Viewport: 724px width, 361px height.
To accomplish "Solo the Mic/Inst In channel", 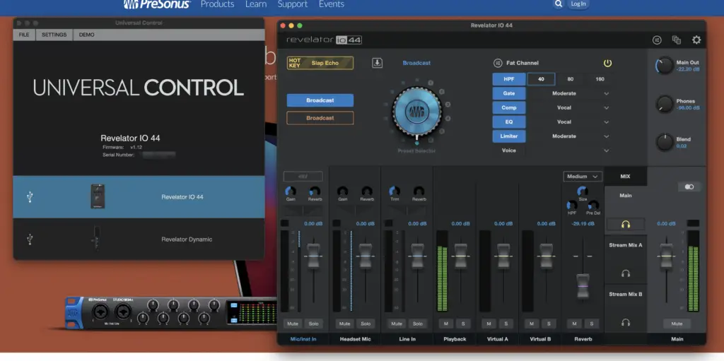I will (313, 324).
